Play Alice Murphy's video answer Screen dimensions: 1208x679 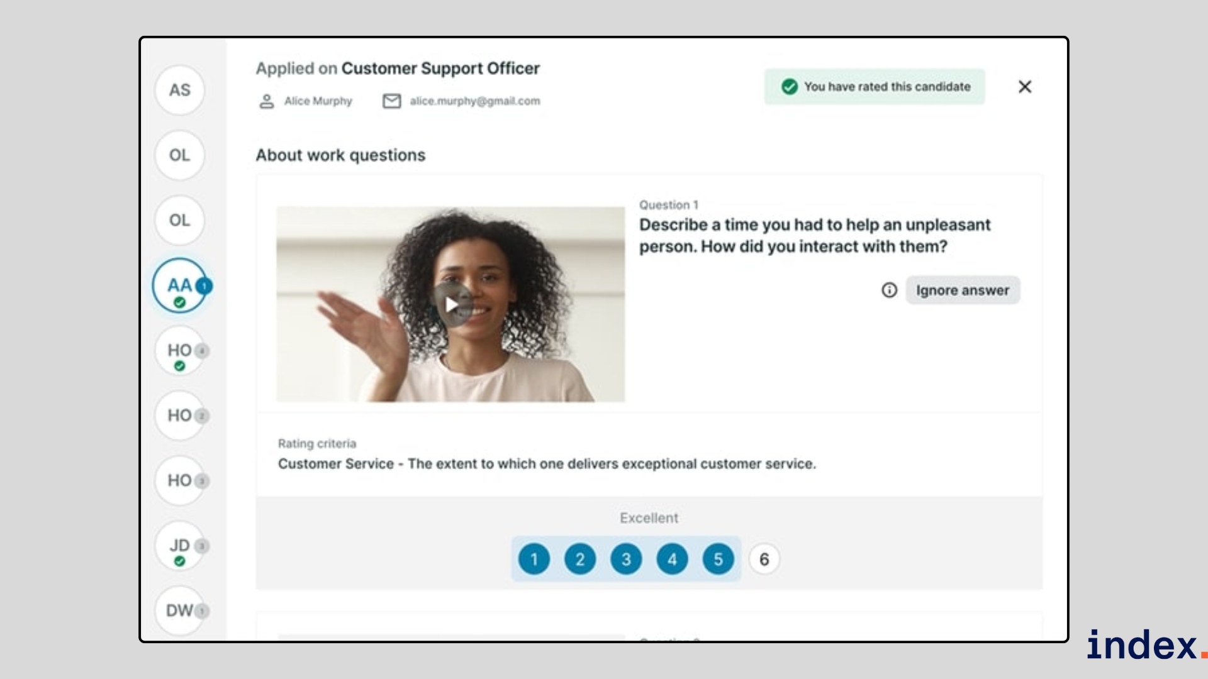pos(452,304)
